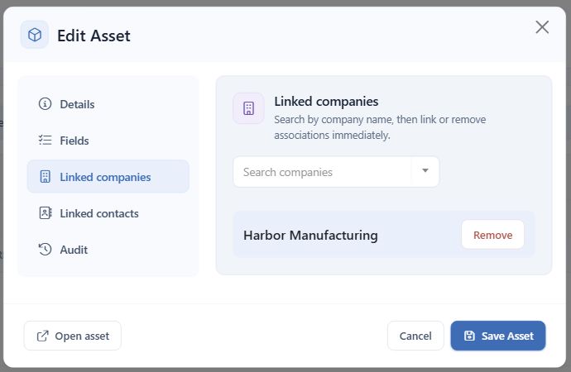Click the 'Search by company name' description text
Screen dimensions: 571x372
pos(380,127)
